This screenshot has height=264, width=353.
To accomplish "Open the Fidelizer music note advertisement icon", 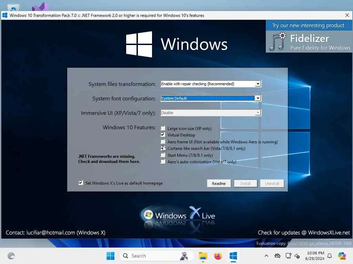I will (x=278, y=42).
